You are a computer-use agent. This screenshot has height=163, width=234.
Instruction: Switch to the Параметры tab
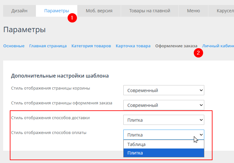click(56, 11)
